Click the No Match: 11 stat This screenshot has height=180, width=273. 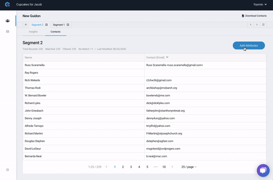(86, 49)
